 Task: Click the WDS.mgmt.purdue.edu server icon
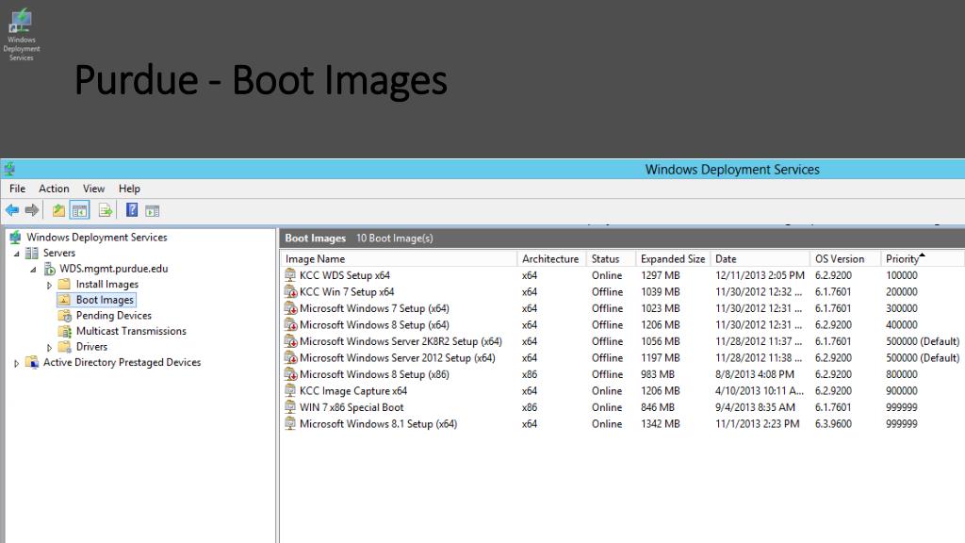49,269
